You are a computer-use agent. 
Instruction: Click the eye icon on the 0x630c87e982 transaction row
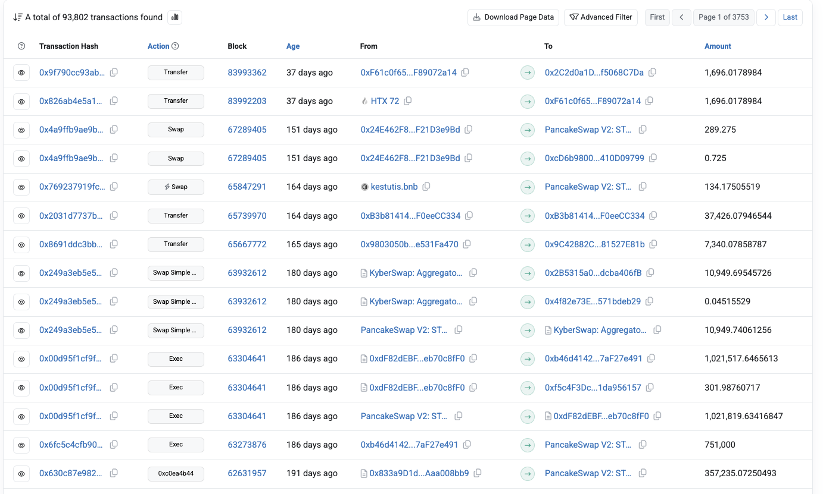click(21, 473)
